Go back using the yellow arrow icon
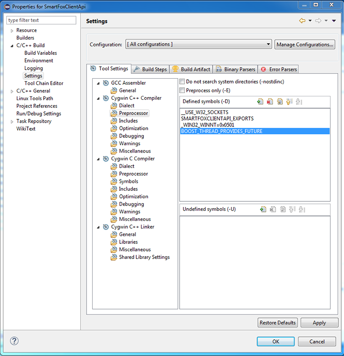 pyautogui.click(x=302, y=21)
